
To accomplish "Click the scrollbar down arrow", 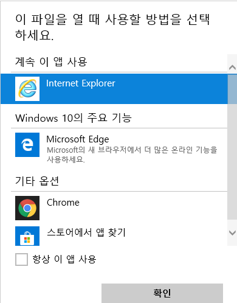I will click(x=232, y=232).
